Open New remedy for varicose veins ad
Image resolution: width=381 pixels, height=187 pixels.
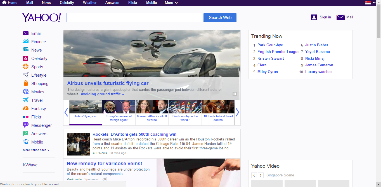click(x=105, y=164)
